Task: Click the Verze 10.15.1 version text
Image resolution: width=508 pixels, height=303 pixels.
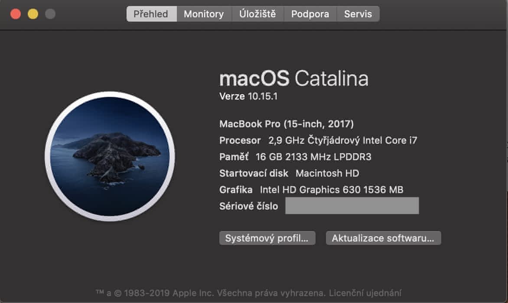Action: [x=248, y=97]
